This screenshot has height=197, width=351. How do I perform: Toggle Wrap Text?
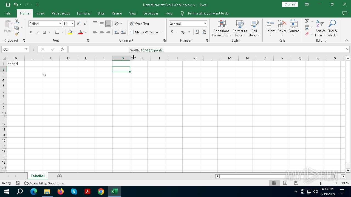(x=140, y=24)
